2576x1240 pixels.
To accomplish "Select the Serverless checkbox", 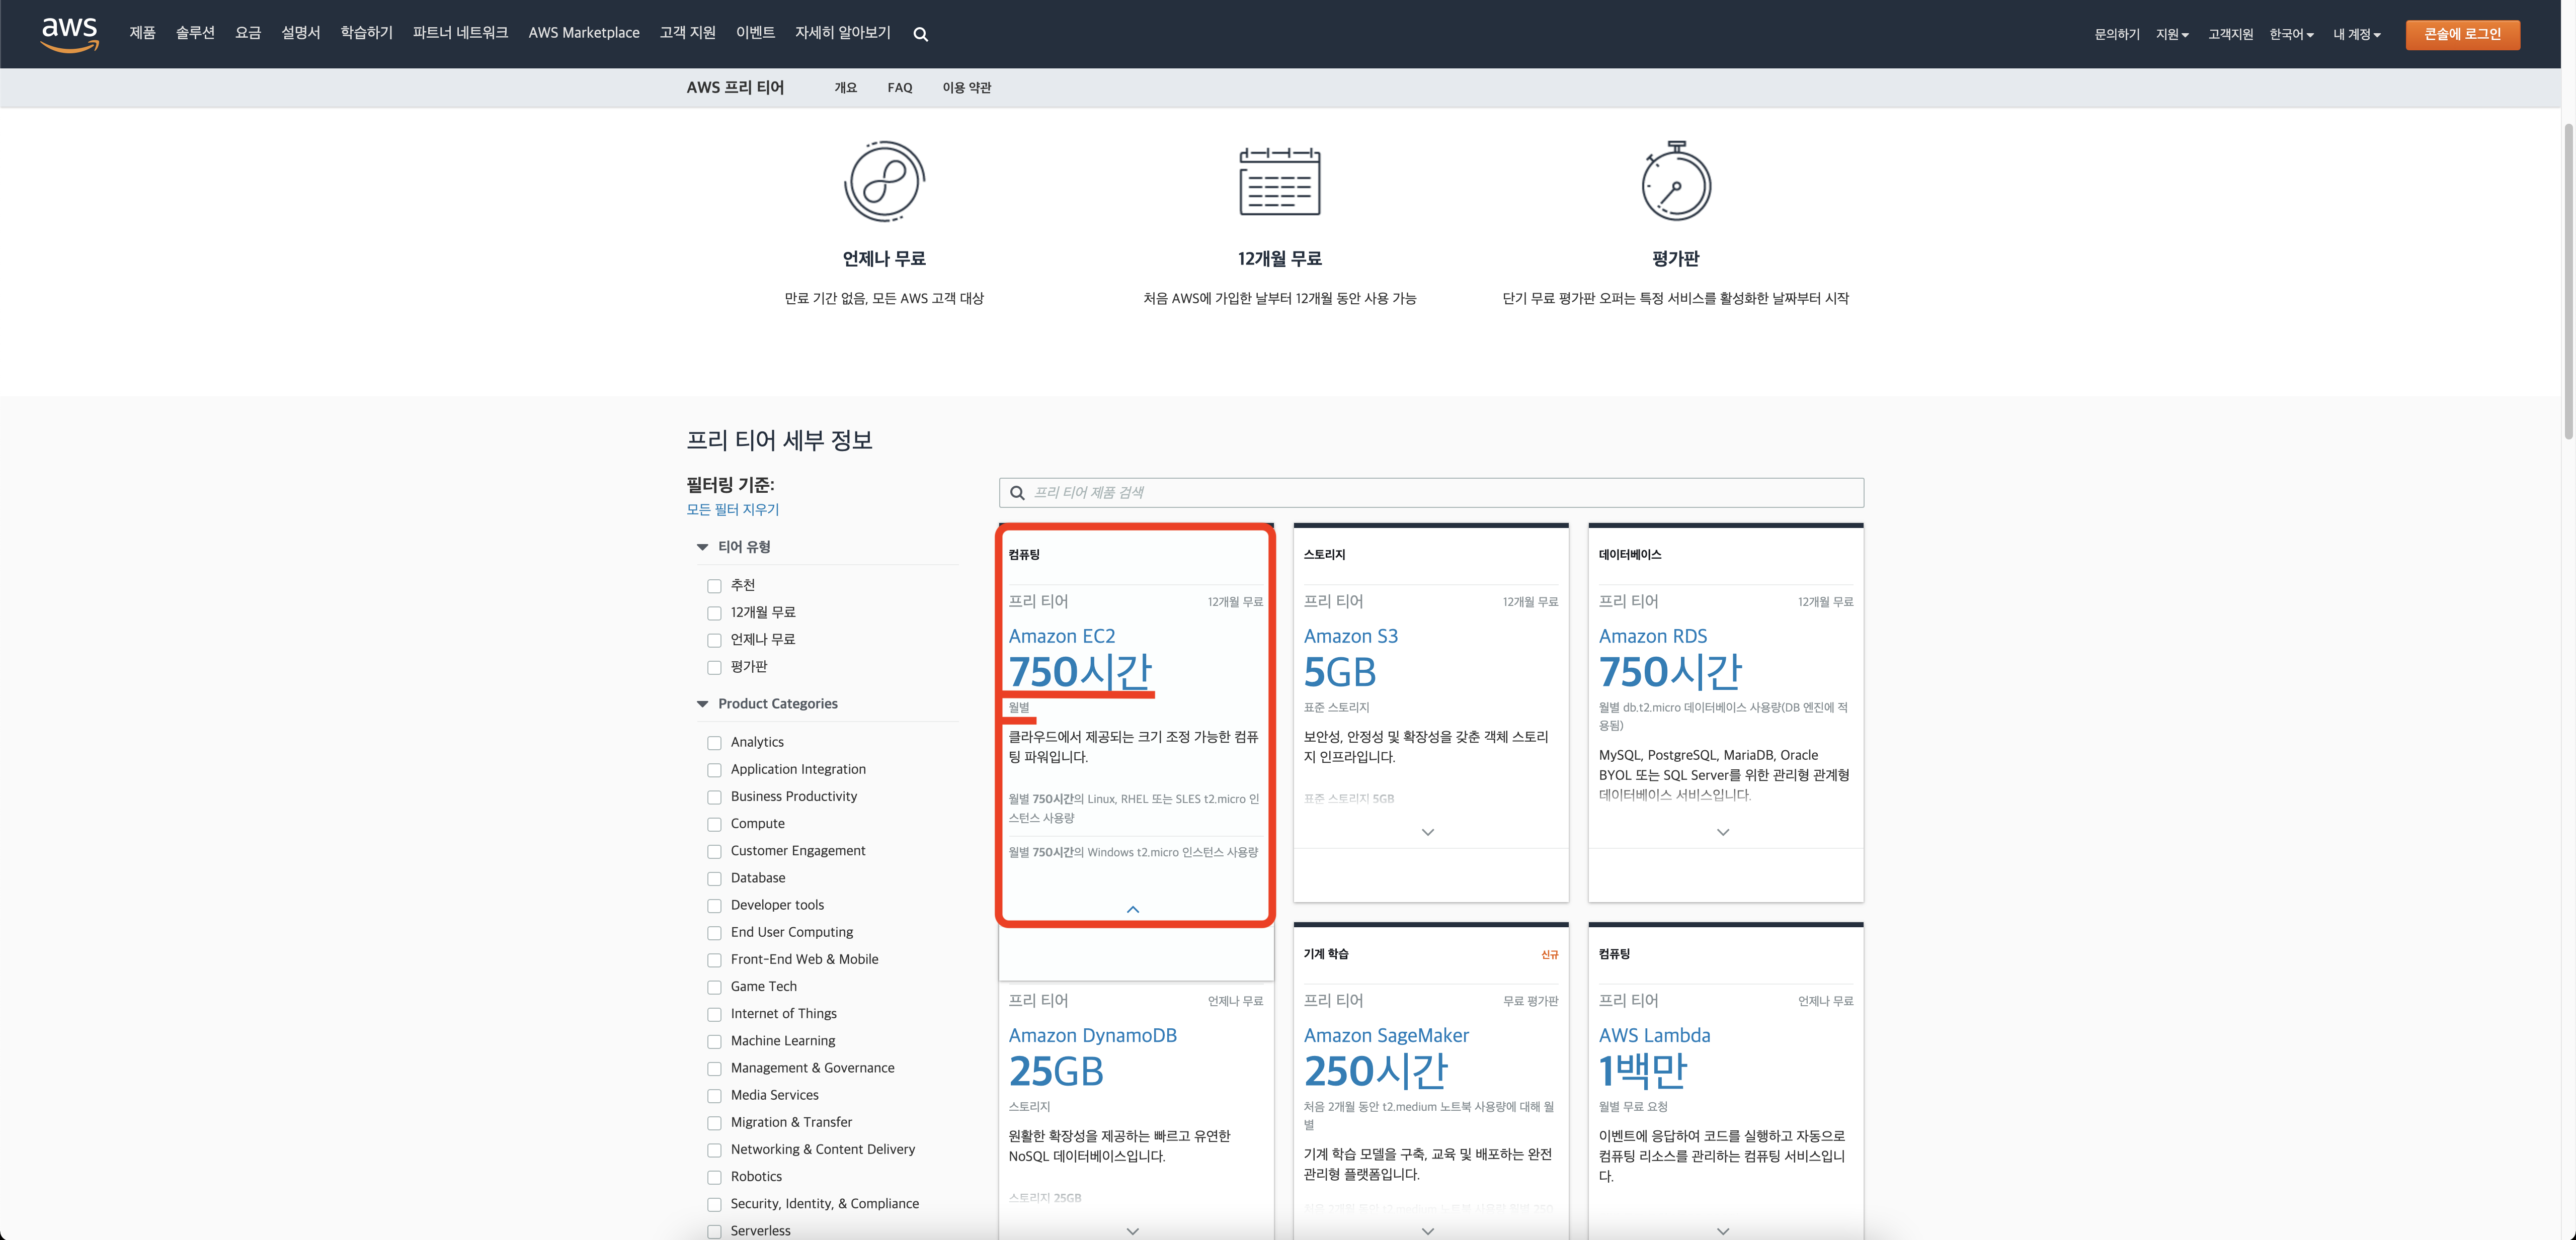I will tap(714, 1232).
